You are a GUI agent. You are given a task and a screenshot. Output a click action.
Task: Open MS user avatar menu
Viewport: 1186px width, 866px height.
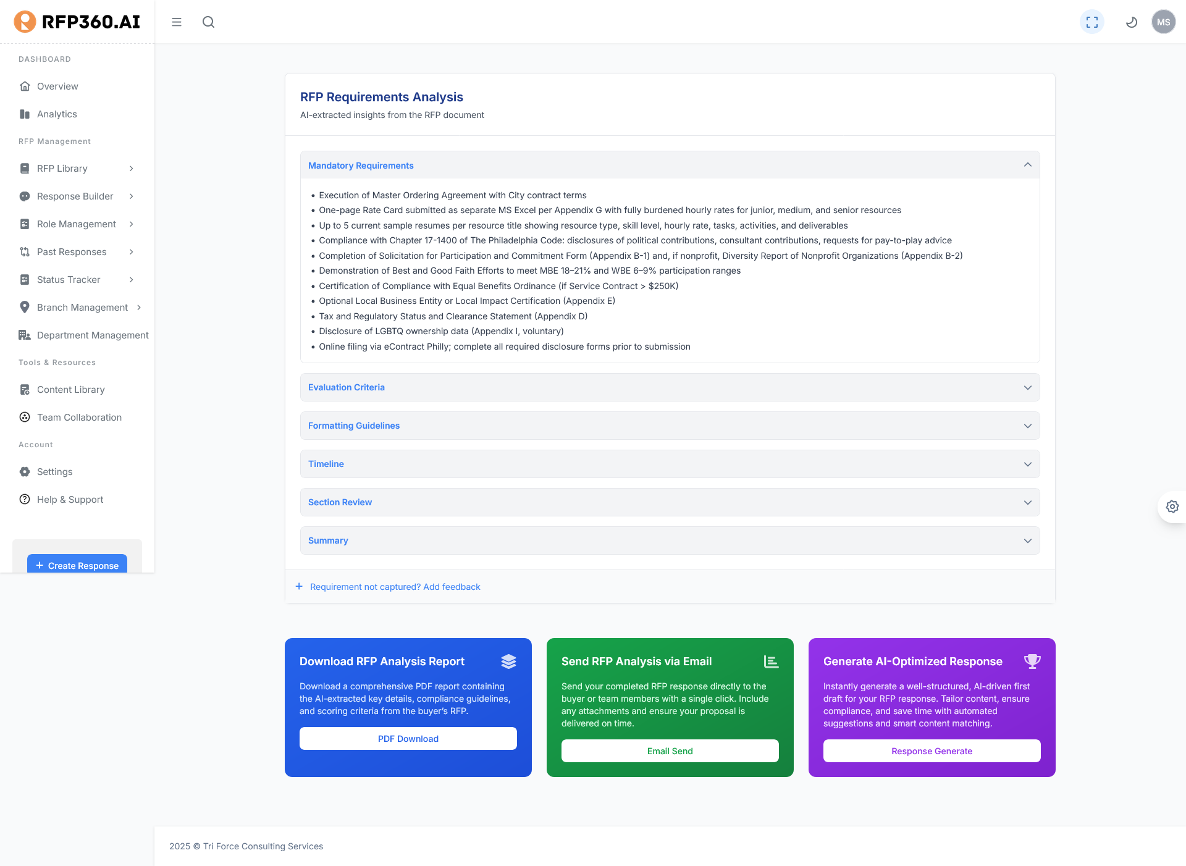click(1163, 22)
